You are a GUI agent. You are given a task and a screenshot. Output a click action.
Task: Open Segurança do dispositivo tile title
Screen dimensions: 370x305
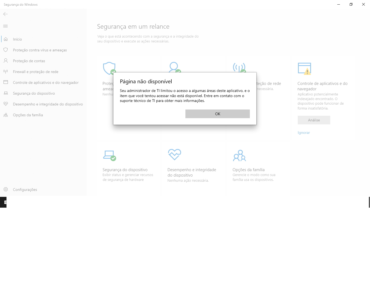[x=125, y=170]
